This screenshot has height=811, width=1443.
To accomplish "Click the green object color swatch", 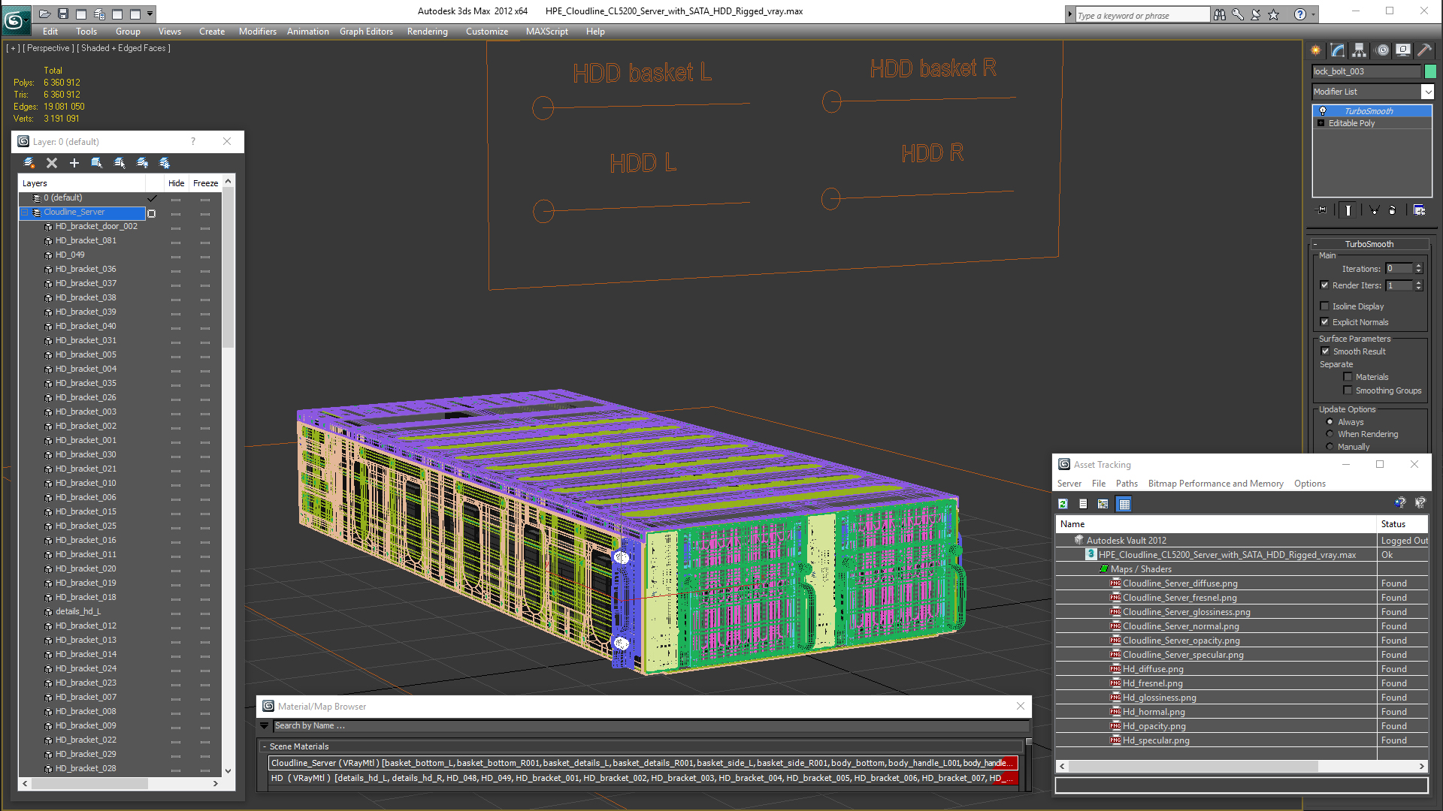I will 1430,71.
